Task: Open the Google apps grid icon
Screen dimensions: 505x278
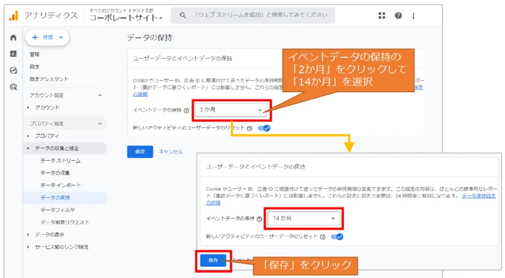Action: (382, 16)
